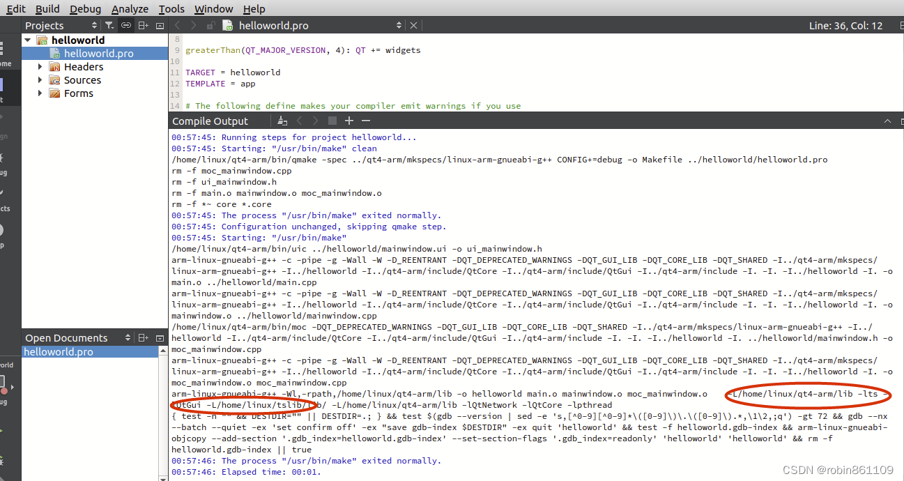This screenshot has width=904, height=481.
Task: Click the Compile Output pane title
Action: (210, 121)
